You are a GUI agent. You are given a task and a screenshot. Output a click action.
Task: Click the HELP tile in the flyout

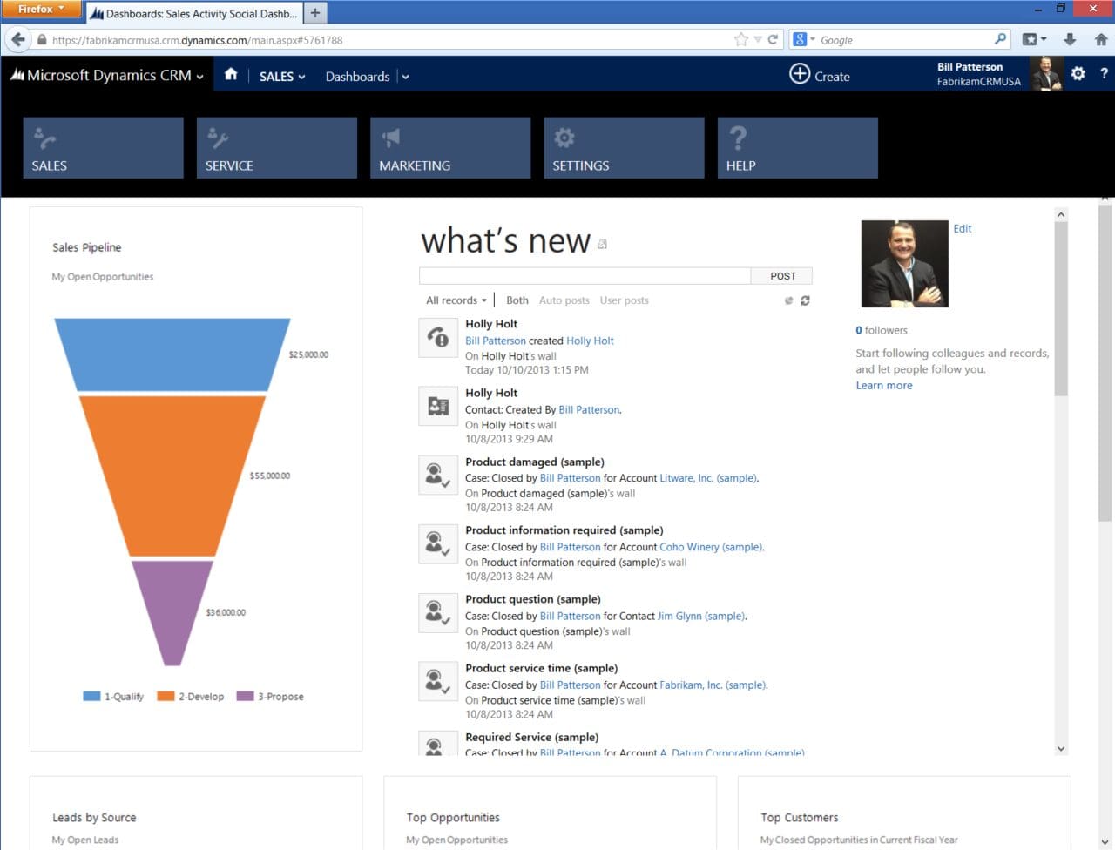coord(797,147)
